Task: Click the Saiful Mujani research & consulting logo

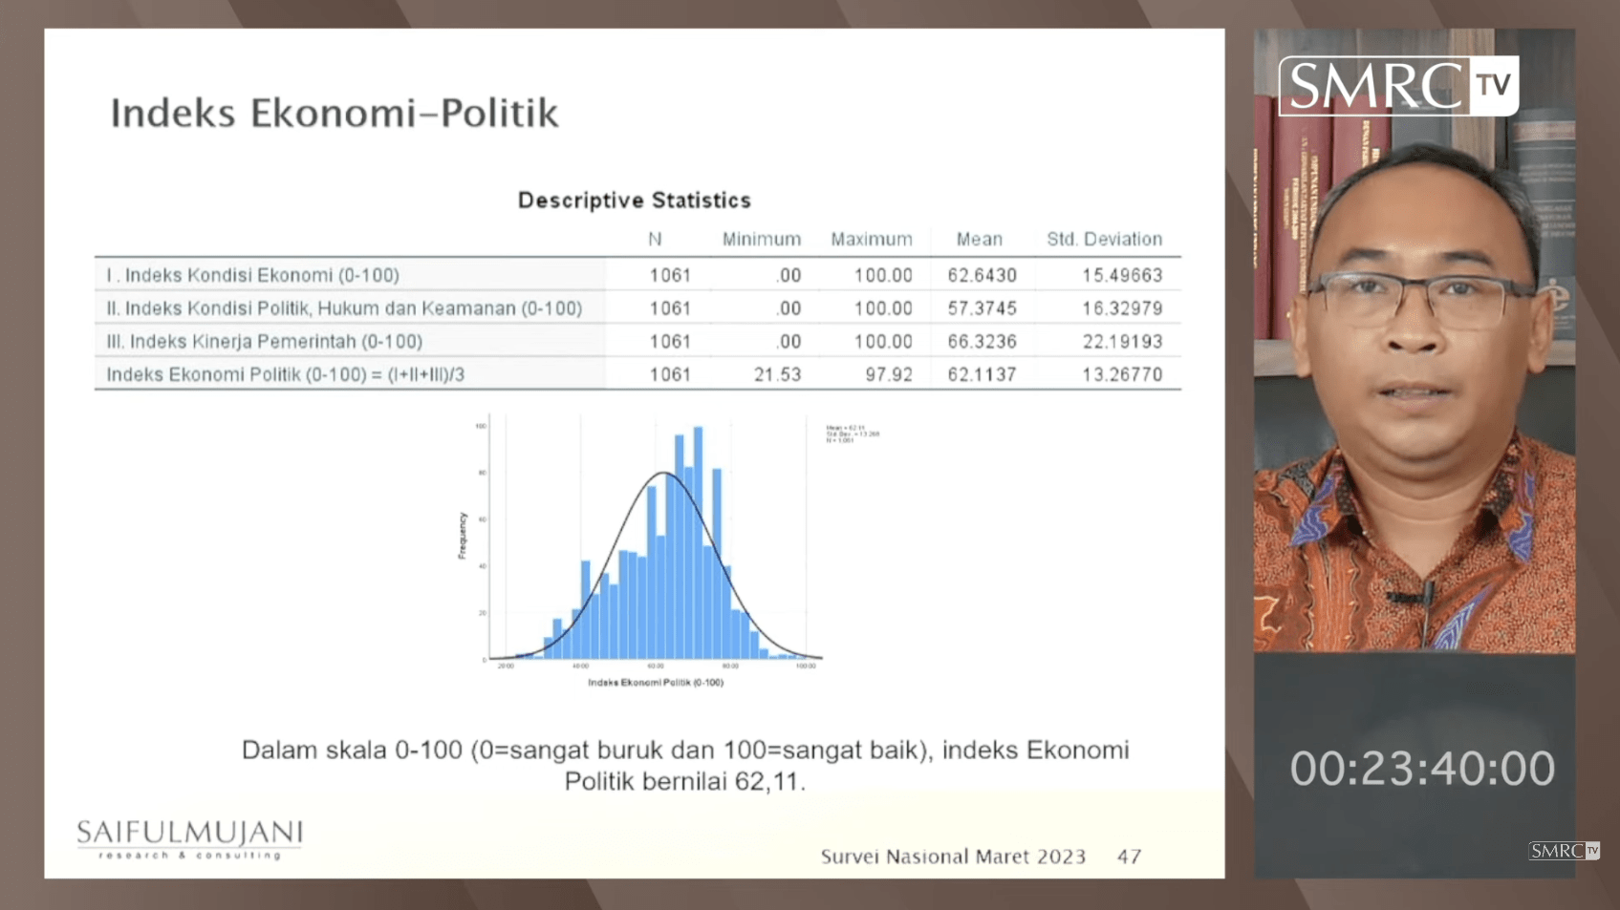Action: point(189,837)
